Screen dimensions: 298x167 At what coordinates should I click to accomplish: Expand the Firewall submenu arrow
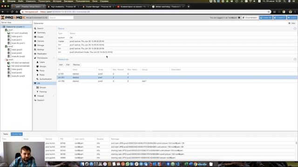click(54, 96)
